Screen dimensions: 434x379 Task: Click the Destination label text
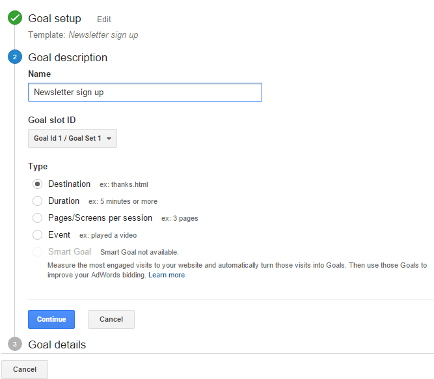pos(69,184)
